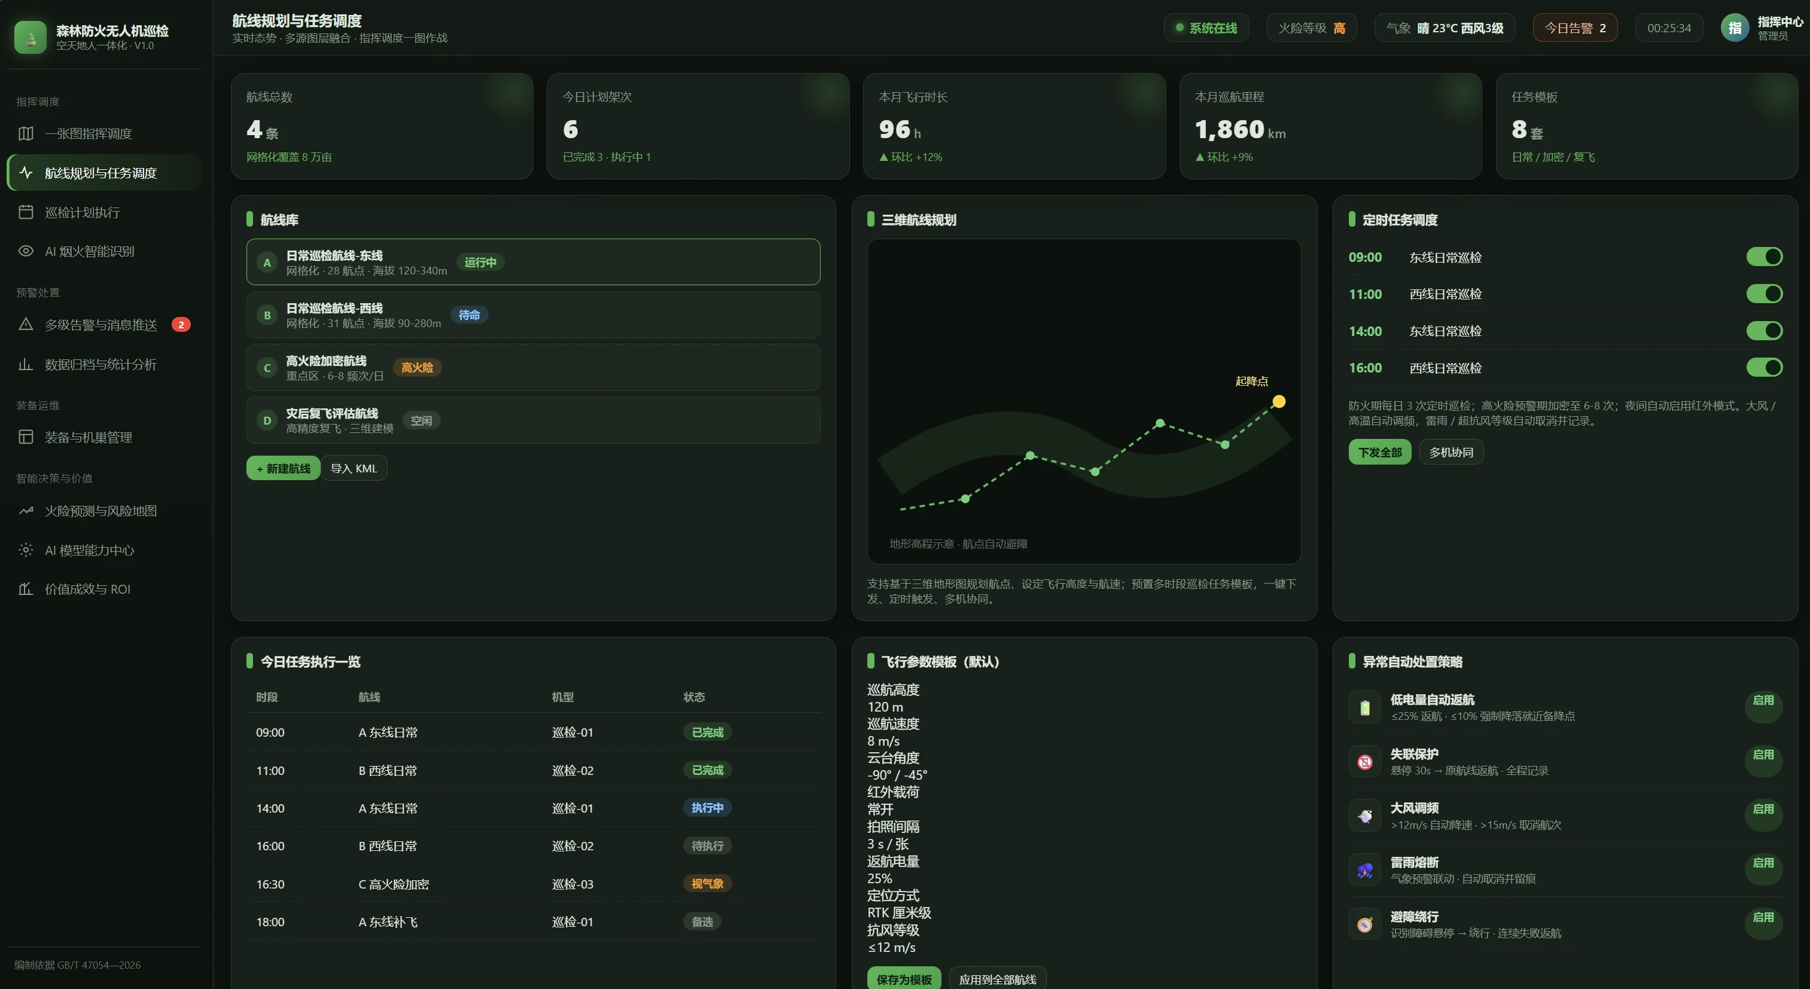Click the + 新建航线 button

[283, 469]
